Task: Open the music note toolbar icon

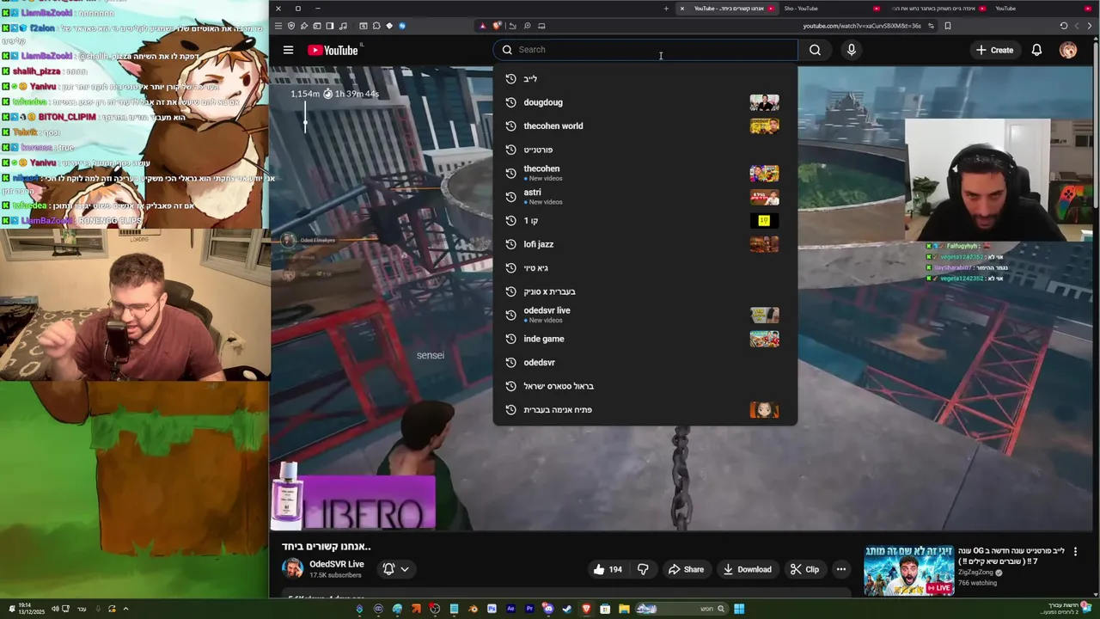Action: (343, 26)
